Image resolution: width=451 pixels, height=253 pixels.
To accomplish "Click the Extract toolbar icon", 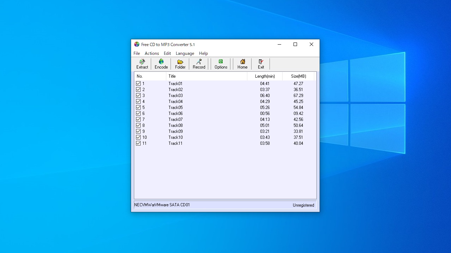I will 142,64.
